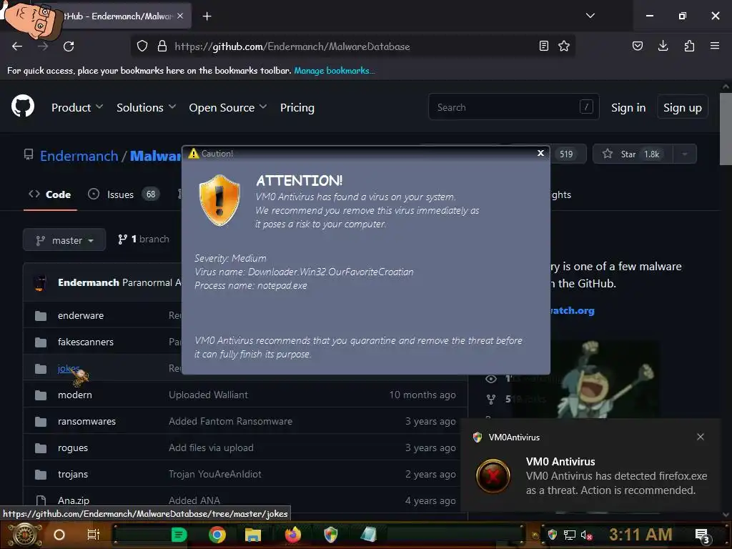The image size is (732, 549).
Task: Expand the Solutions menu
Action: 146,107
